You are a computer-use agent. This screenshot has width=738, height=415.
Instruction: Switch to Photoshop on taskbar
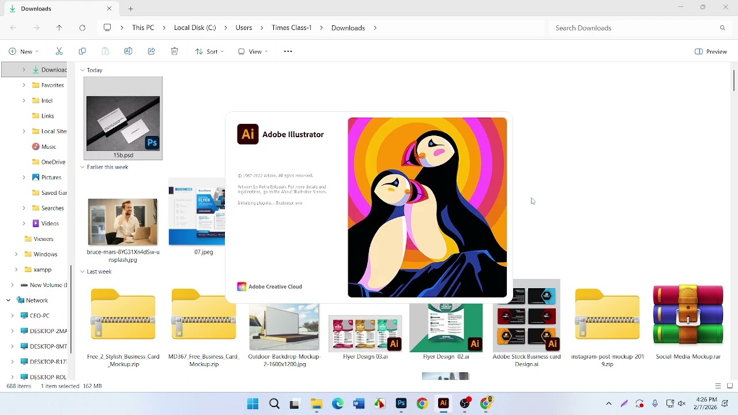pyautogui.click(x=401, y=403)
